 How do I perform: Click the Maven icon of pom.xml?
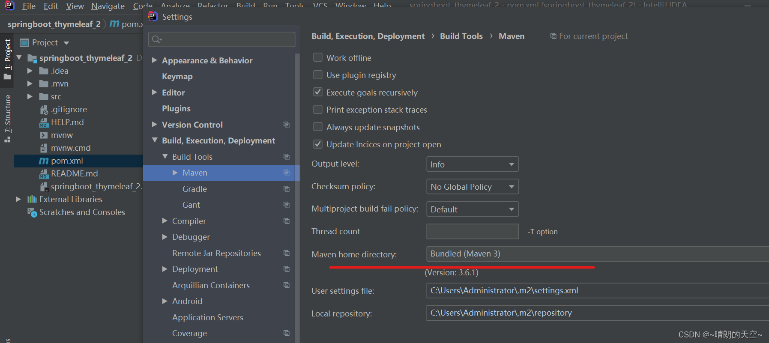tap(44, 161)
